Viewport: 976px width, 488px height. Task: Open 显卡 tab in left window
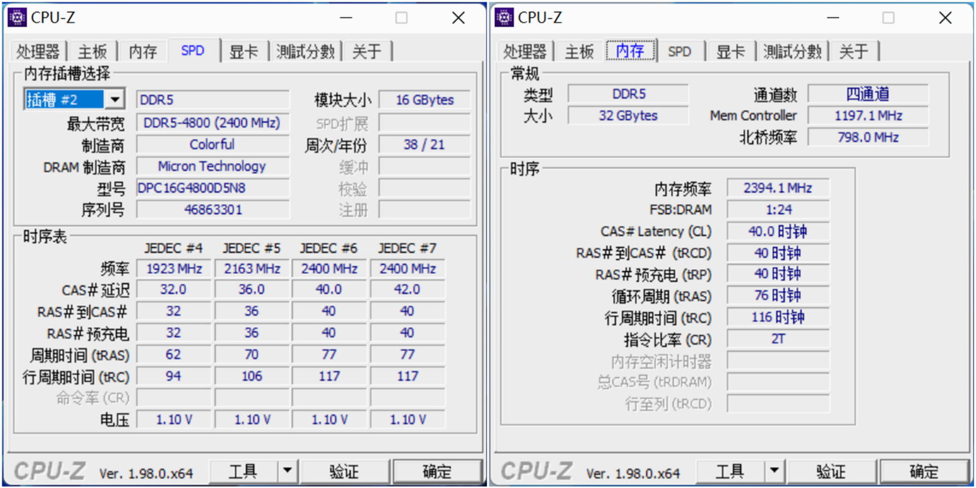click(244, 52)
